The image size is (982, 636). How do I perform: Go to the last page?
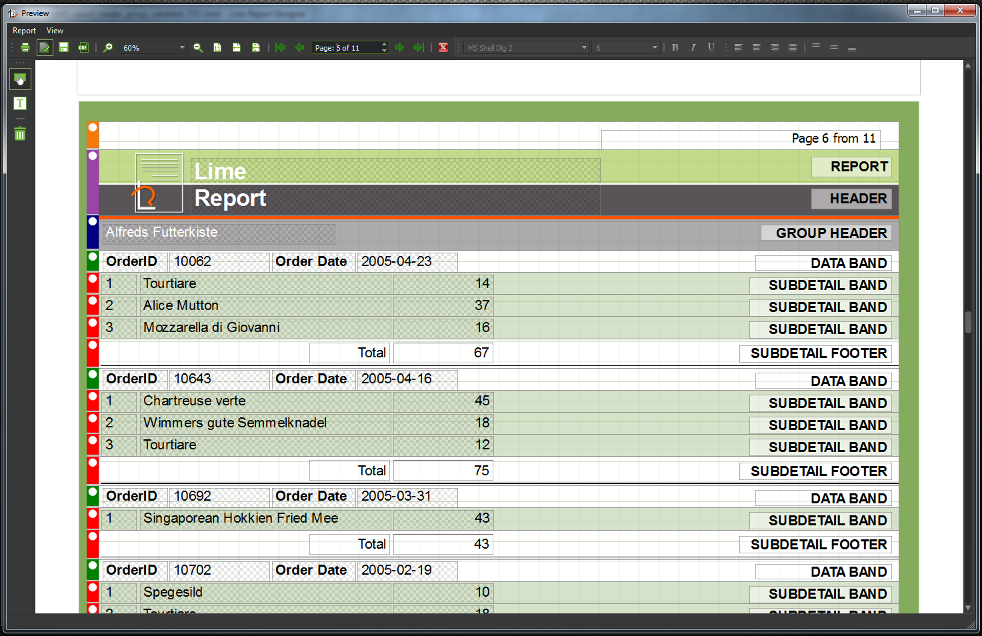419,47
